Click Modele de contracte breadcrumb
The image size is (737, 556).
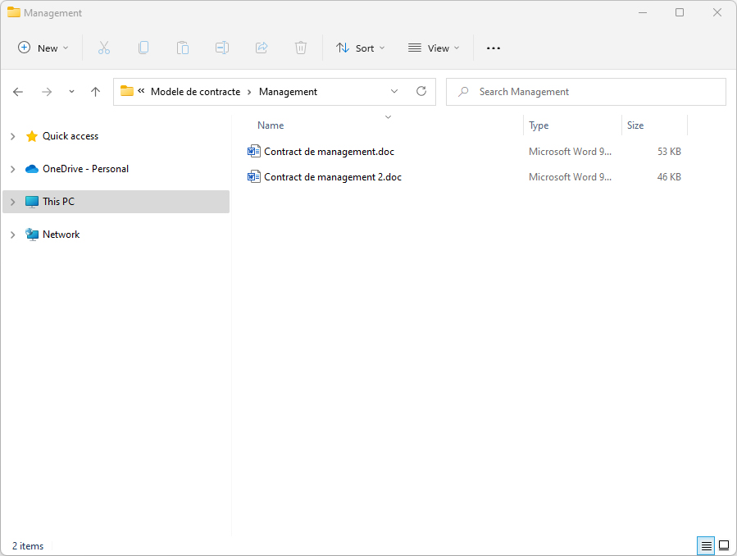pyautogui.click(x=196, y=92)
